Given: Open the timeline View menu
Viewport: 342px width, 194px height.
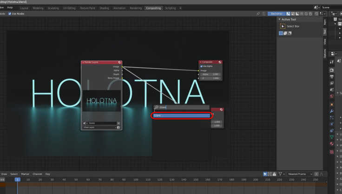Looking at the screenshot, I should click(4, 174).
